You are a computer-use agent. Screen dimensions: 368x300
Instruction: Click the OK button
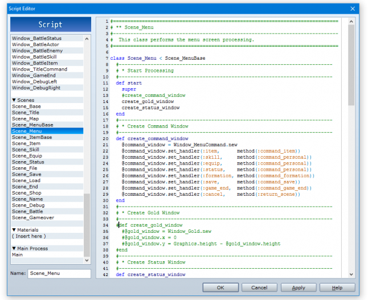(220, 287)
